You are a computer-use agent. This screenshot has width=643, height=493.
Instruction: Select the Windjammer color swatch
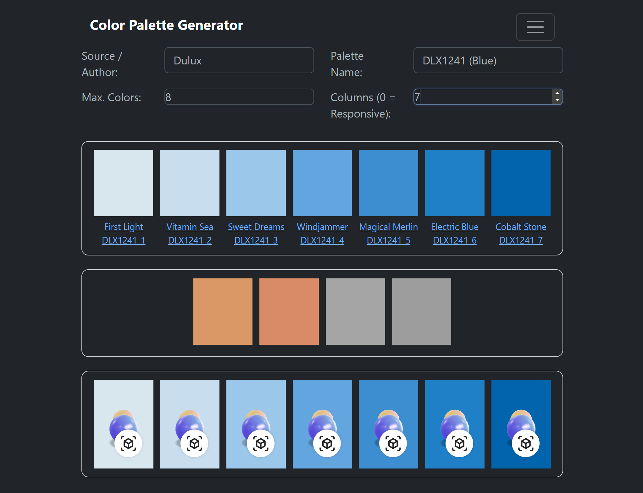coord(322,183)
